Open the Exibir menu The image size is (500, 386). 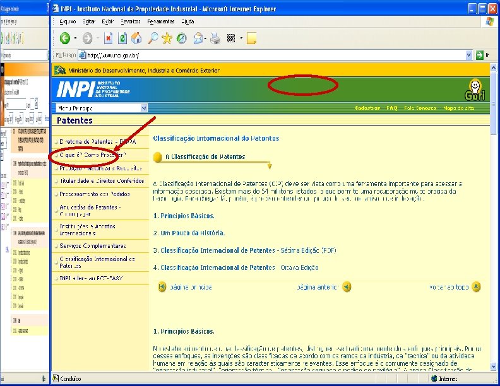click(x=108, y=21)
